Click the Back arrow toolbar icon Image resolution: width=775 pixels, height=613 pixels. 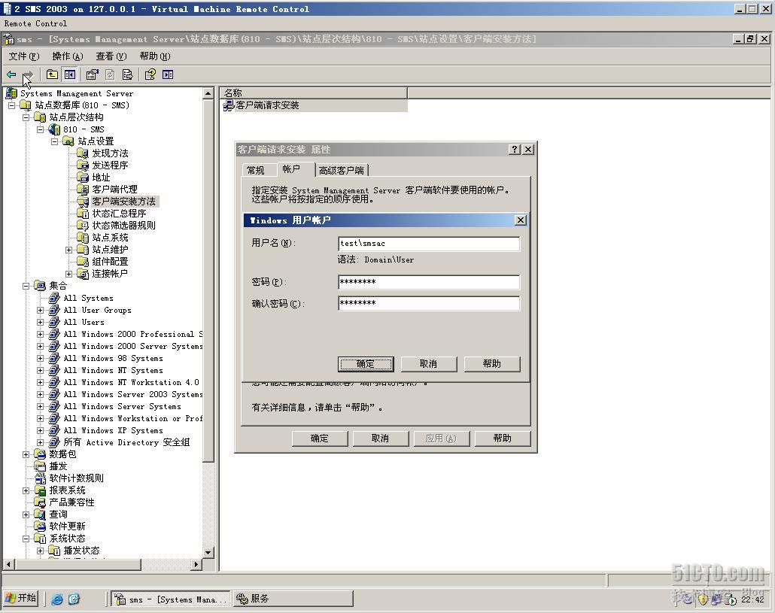[11, 74]
